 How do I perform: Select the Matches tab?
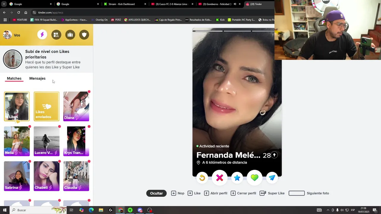14,78
